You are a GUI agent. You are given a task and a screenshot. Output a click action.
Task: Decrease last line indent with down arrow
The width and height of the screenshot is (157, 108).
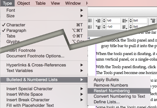point(131,28)
